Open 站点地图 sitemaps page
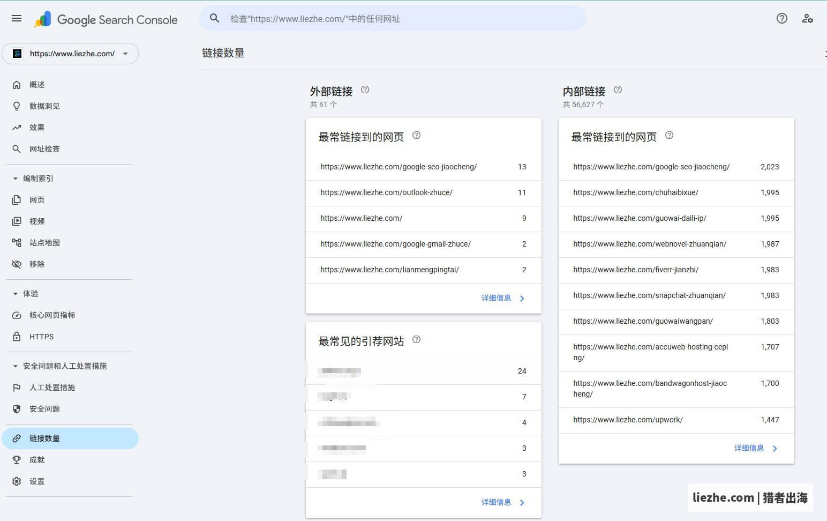Image resolution: width=827 pixels, height=521 pixels. (x=70, y=243)
